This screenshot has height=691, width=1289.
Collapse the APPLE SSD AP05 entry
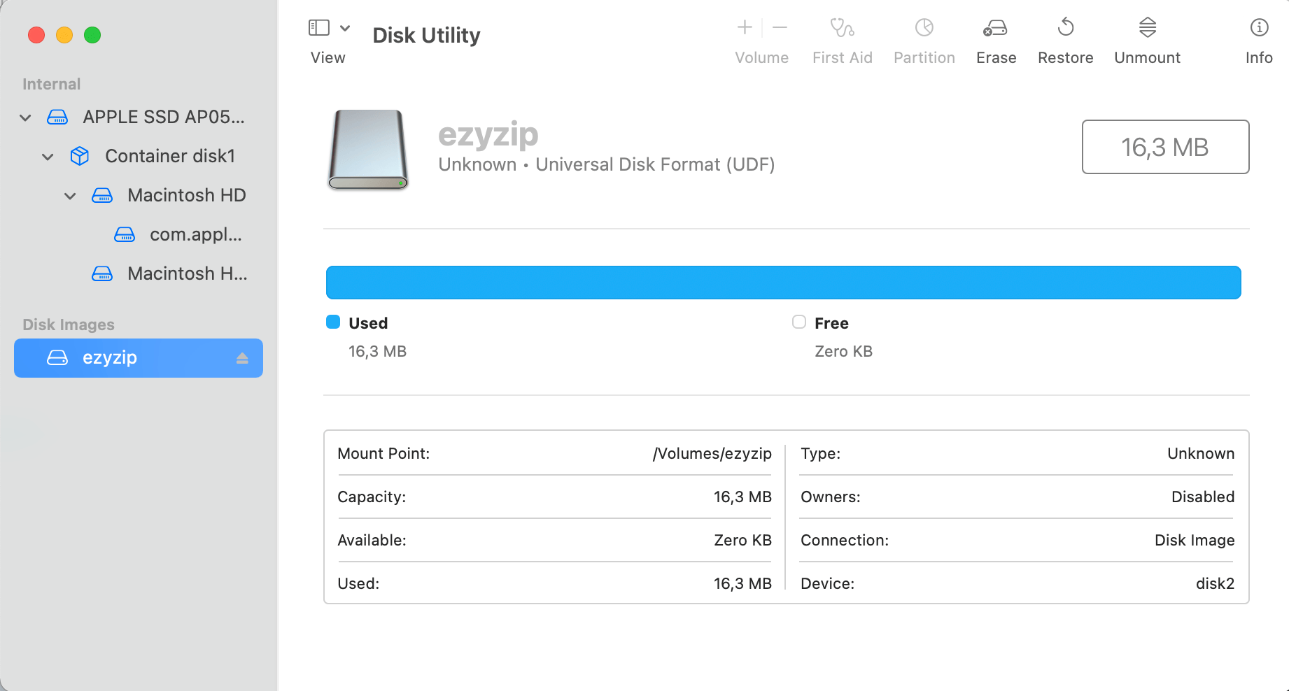(x=25, y=117)
